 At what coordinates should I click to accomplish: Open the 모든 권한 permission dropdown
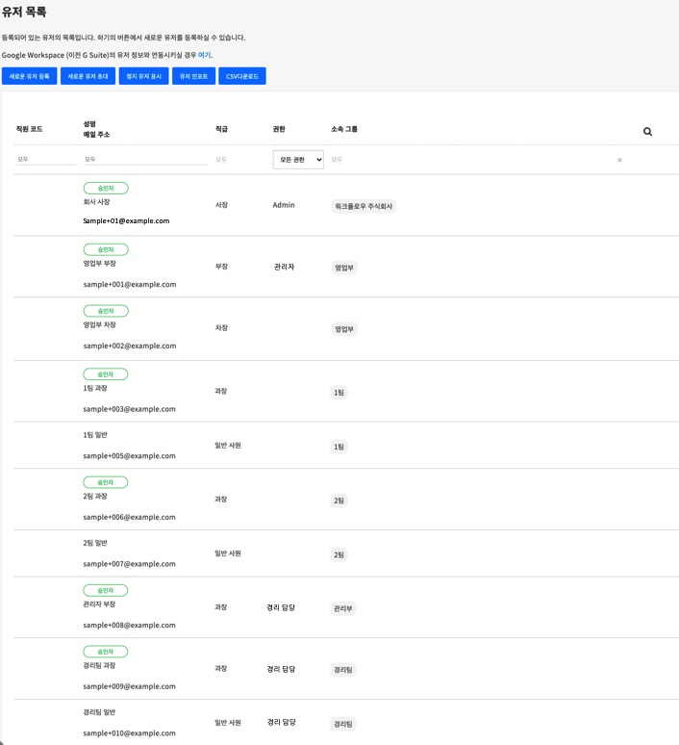tap(298, 160)
